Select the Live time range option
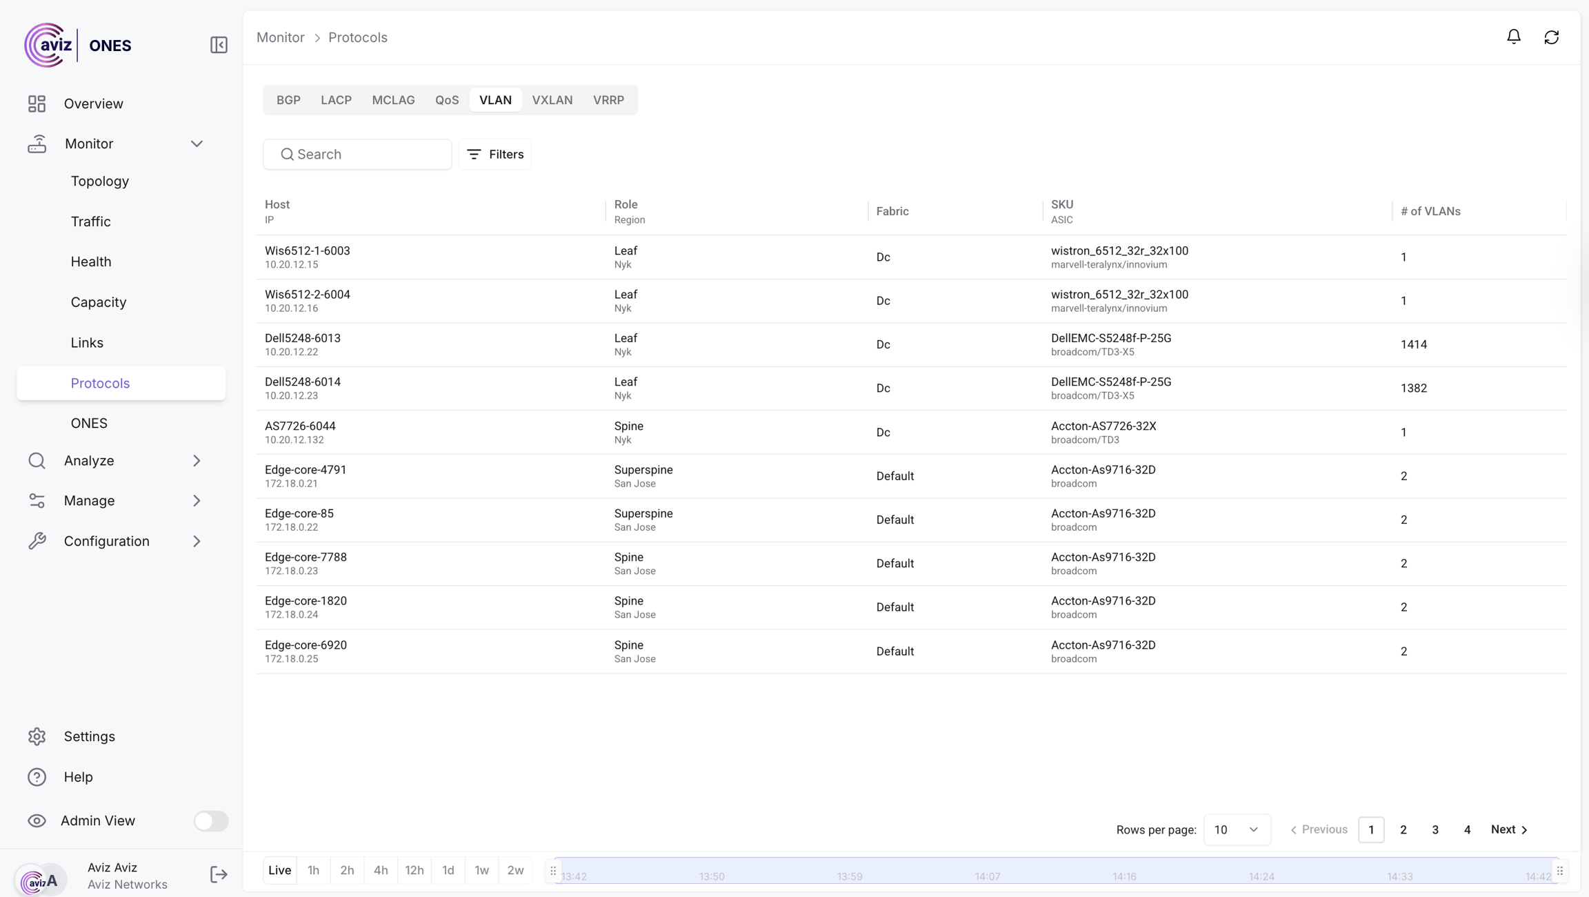This screenshot has height=897, width=1589. tap(279, 870)
